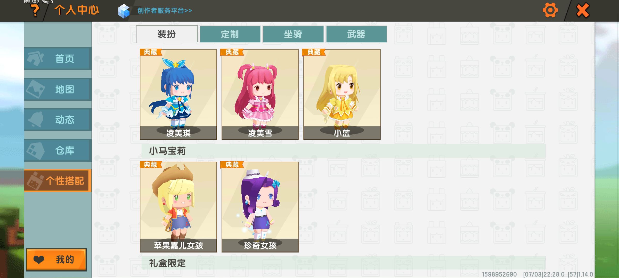The width and height of the screenshot is (619, 278).
Task: Close the personal center with the X
Action: pos(583,11)
